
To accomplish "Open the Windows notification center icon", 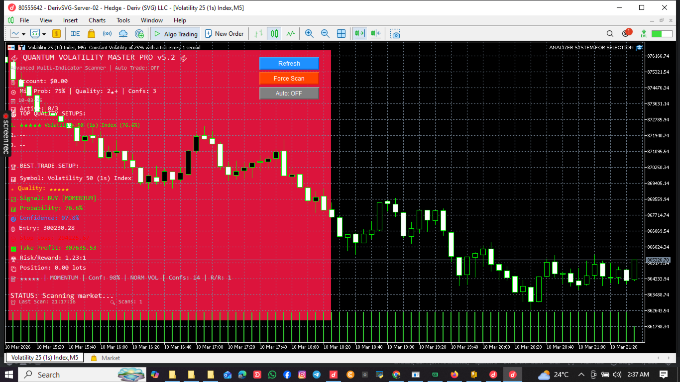I will [664, 375].
